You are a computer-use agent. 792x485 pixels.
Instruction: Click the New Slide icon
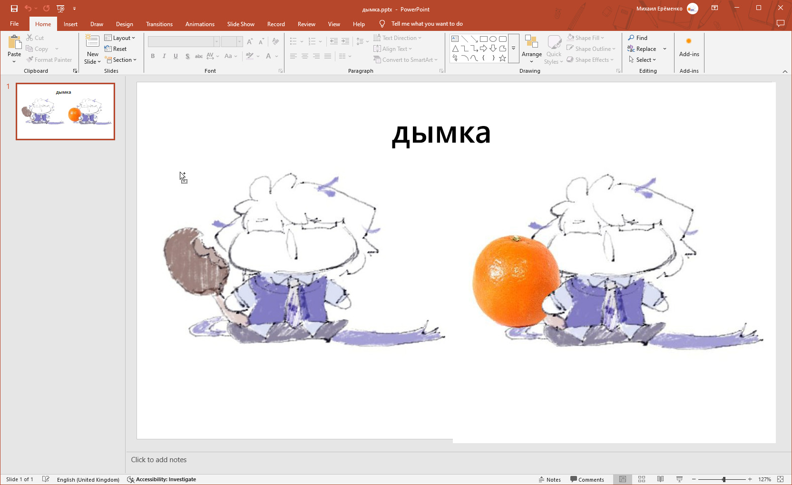point(92,42)
